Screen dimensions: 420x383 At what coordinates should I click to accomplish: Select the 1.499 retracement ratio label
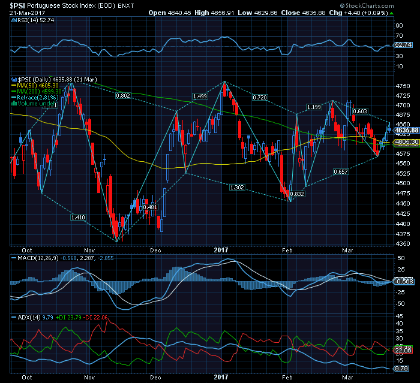coord(200,96)
